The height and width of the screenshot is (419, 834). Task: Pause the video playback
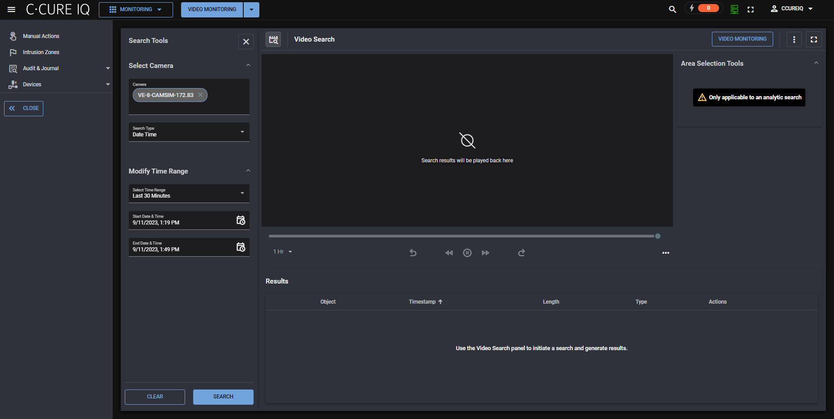[467, 253]
